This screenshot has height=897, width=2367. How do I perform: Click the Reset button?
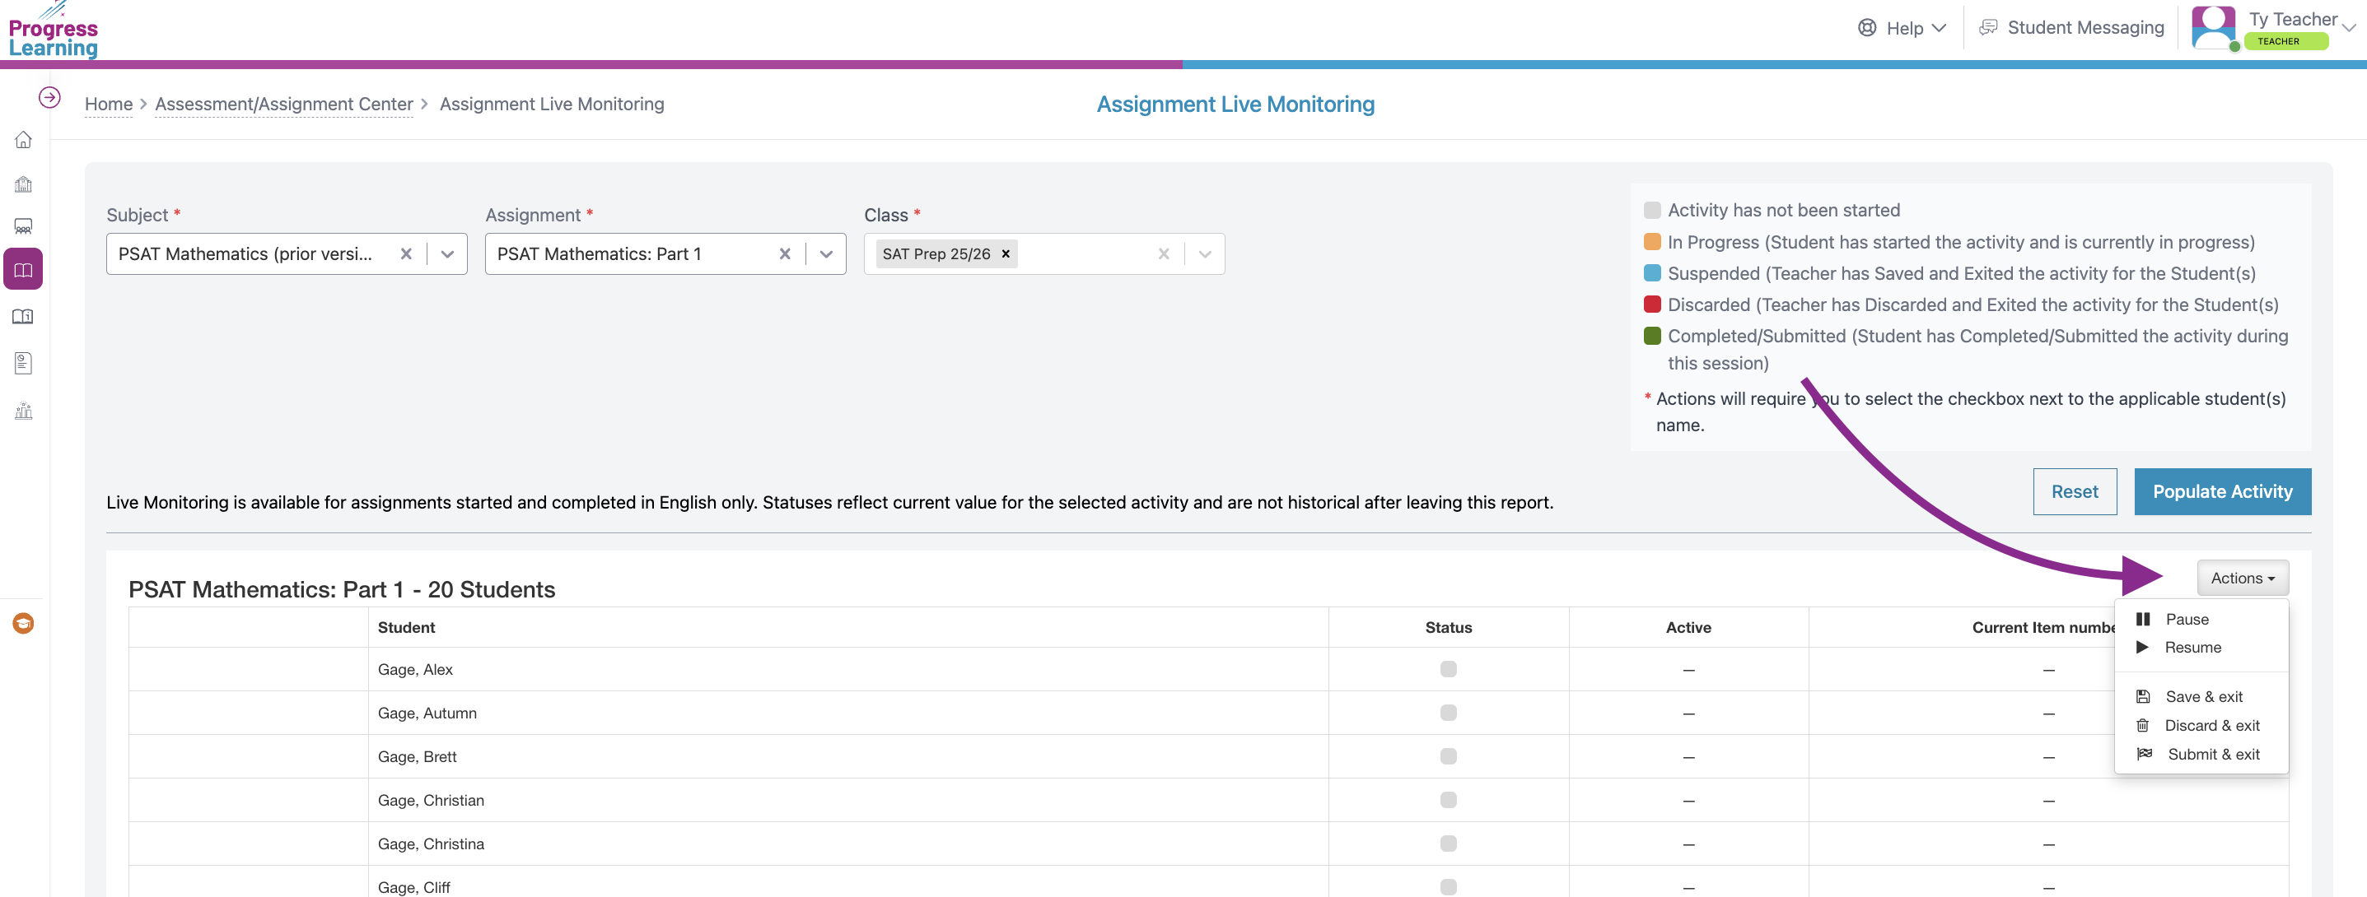[x=2074, y=491]
